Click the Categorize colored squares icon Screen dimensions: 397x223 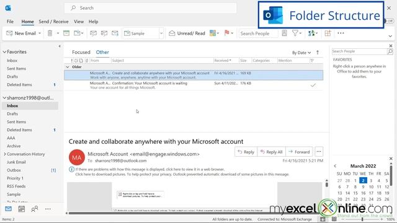[x=213, y=33]
